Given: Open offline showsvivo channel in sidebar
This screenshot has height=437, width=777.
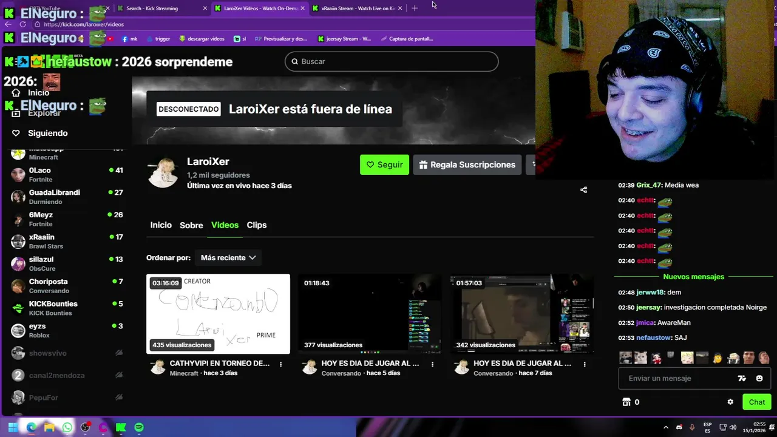Looking at the screenshot, I should coord(67,353).
